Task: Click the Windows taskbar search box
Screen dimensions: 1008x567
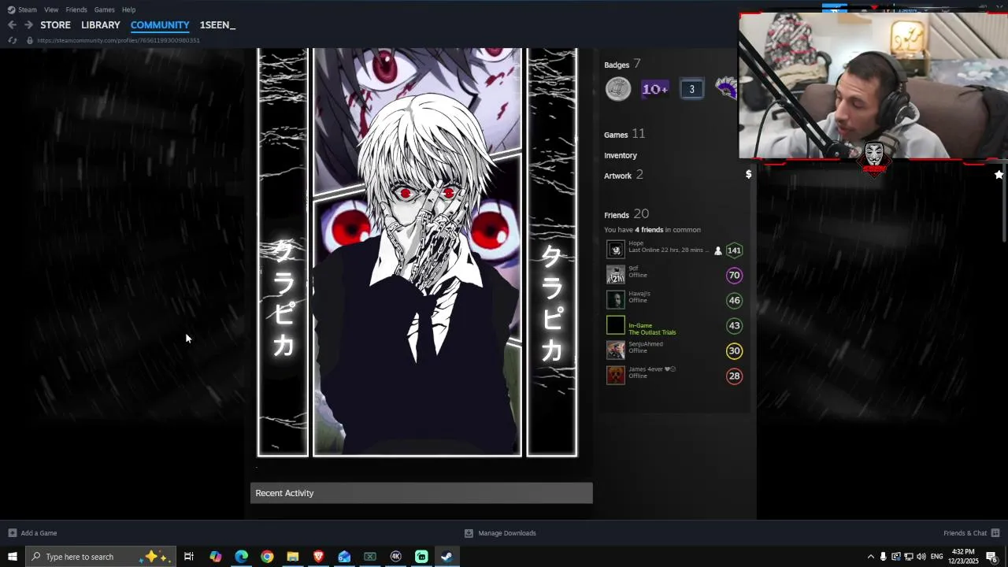Action: tap(101, 557)
